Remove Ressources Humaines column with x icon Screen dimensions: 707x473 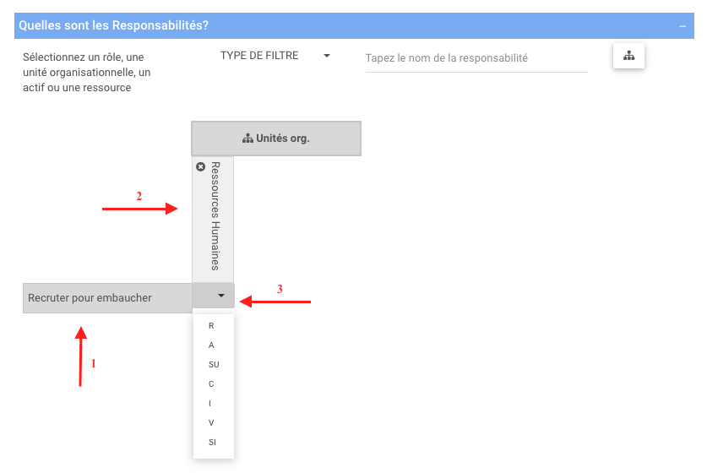pyautogui.click(x=200, y=167)
